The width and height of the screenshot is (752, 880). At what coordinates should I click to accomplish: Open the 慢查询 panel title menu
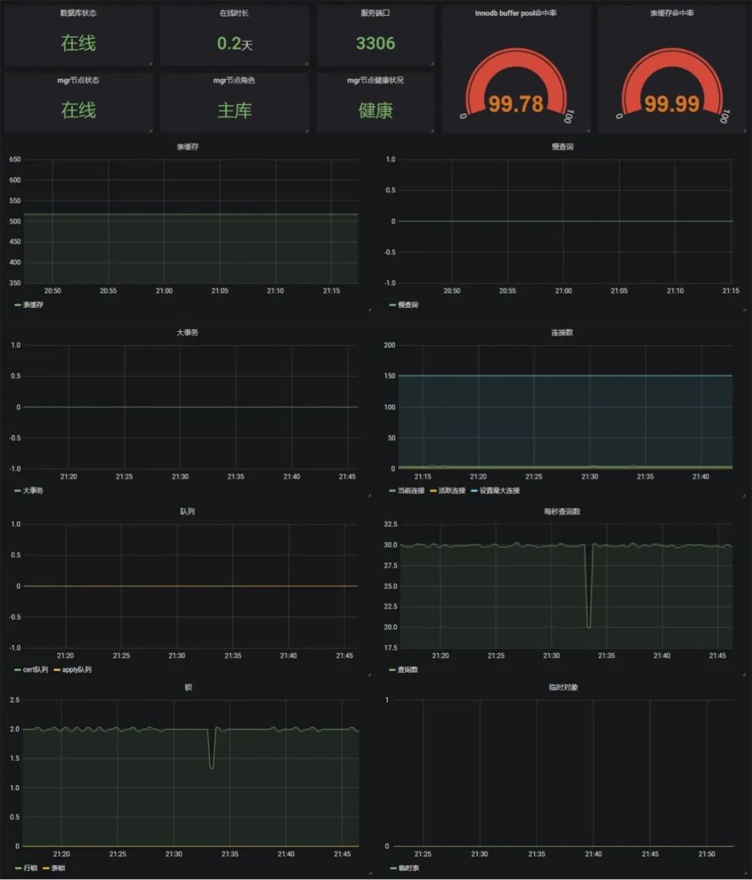click(x=562, y=147)
